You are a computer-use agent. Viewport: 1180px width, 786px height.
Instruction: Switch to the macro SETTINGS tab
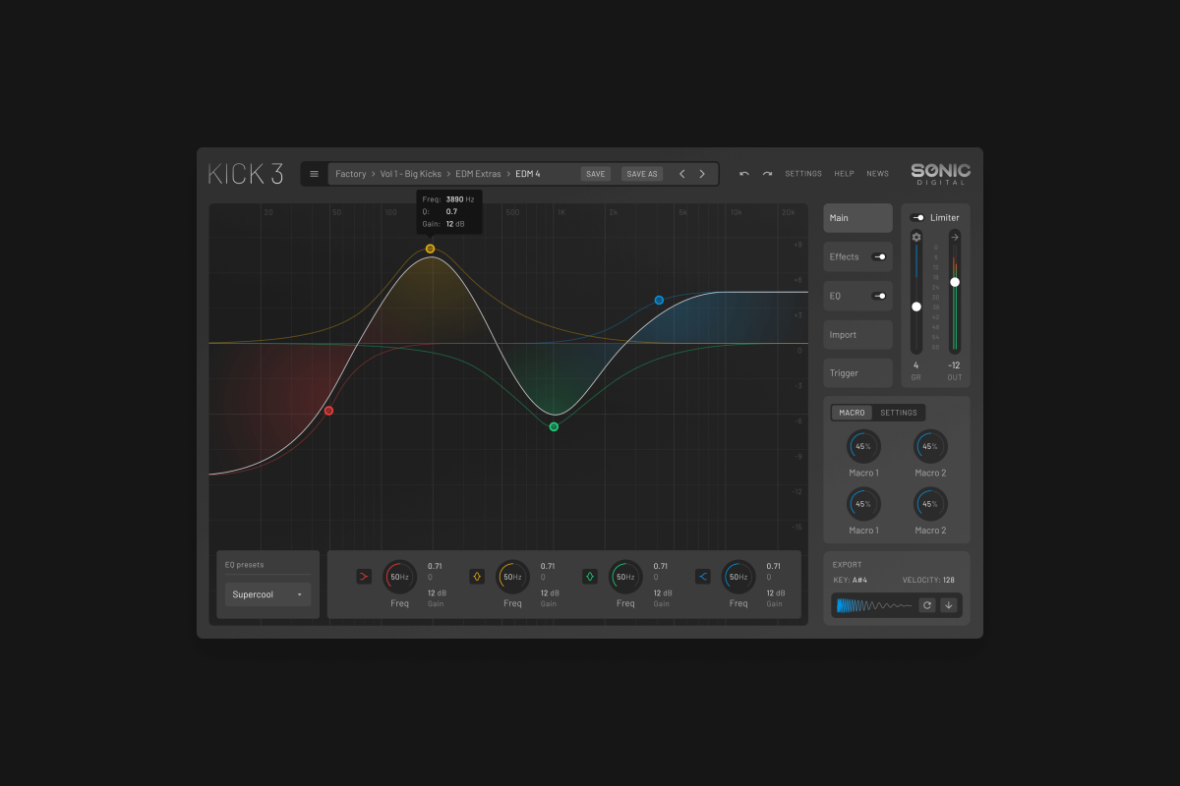pyautogui.click(x=898, y=413)
